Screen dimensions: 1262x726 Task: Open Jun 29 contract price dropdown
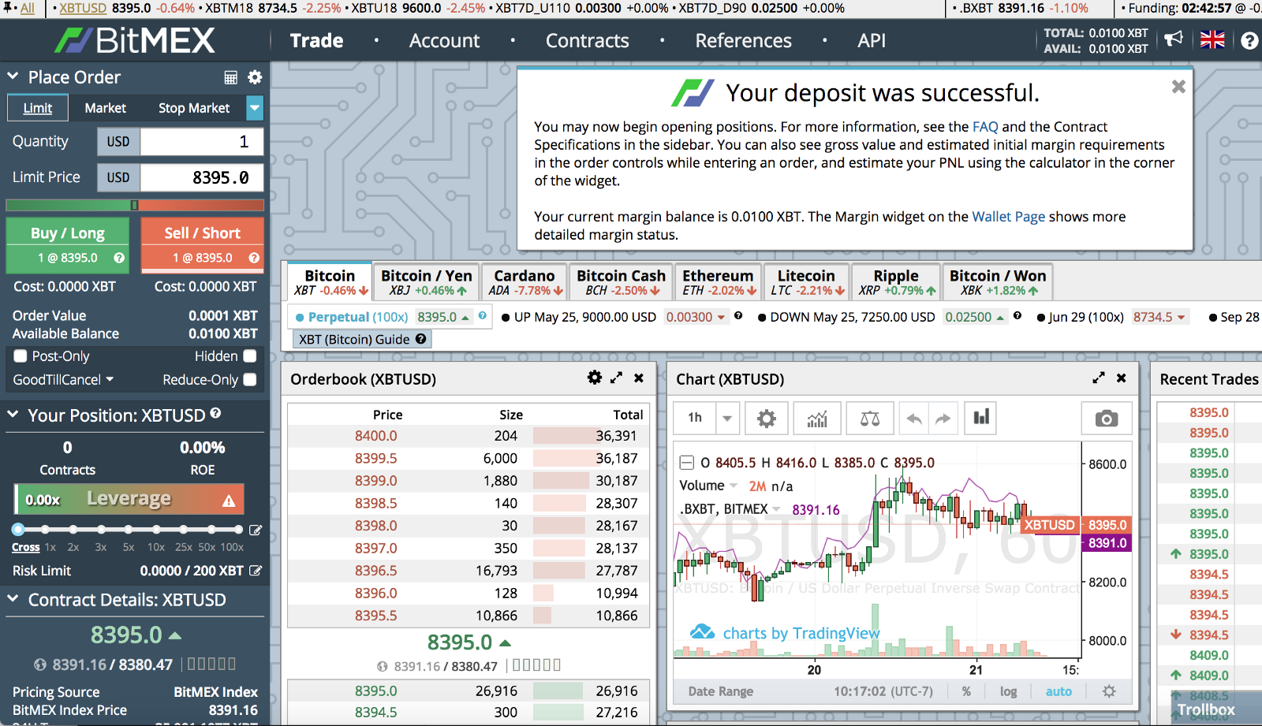coord(1182,317)
